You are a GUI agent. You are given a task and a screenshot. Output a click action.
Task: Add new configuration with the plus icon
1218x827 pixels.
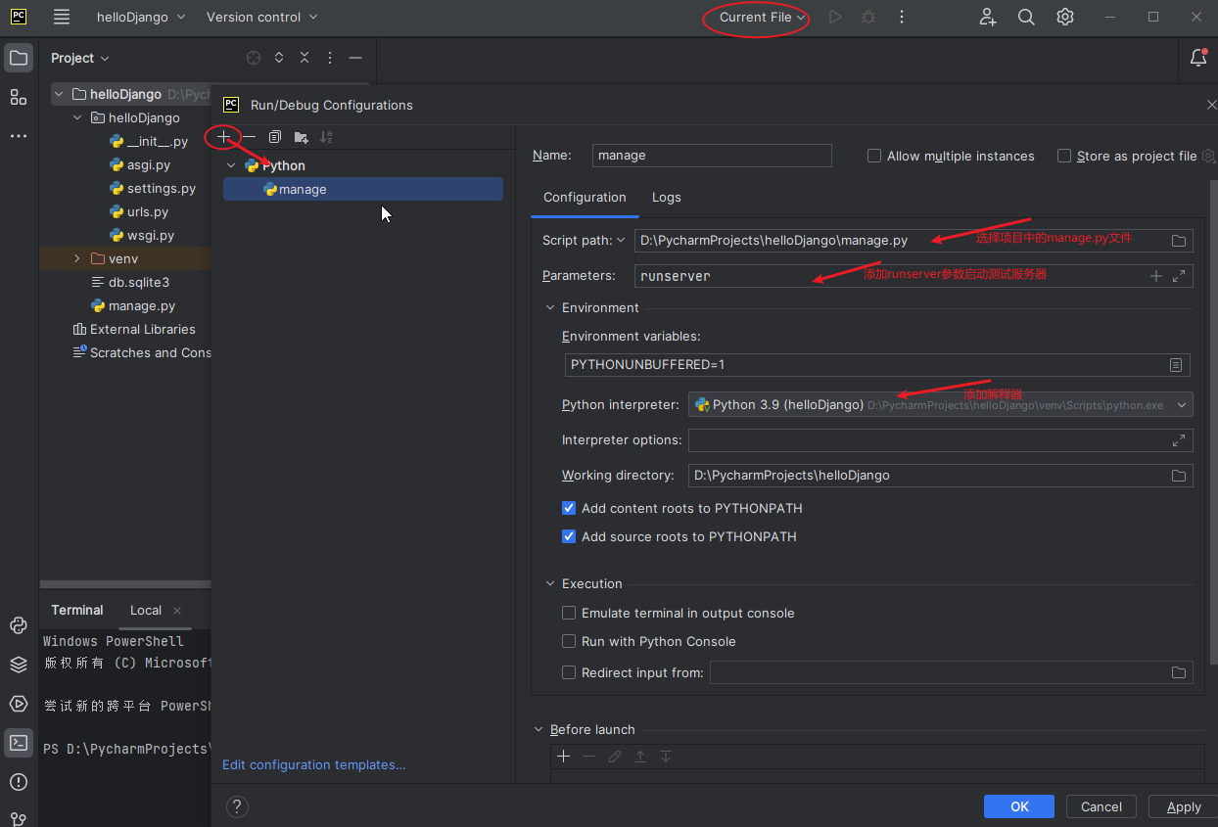tap(224, 137)
